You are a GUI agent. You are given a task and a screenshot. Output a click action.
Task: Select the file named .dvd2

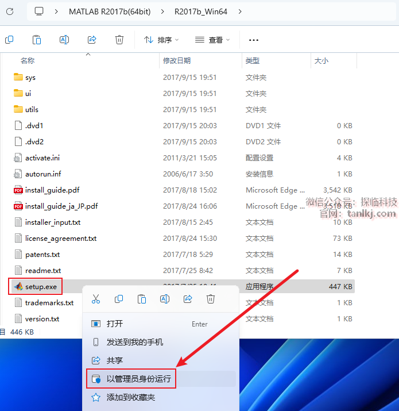coord(34,141)
